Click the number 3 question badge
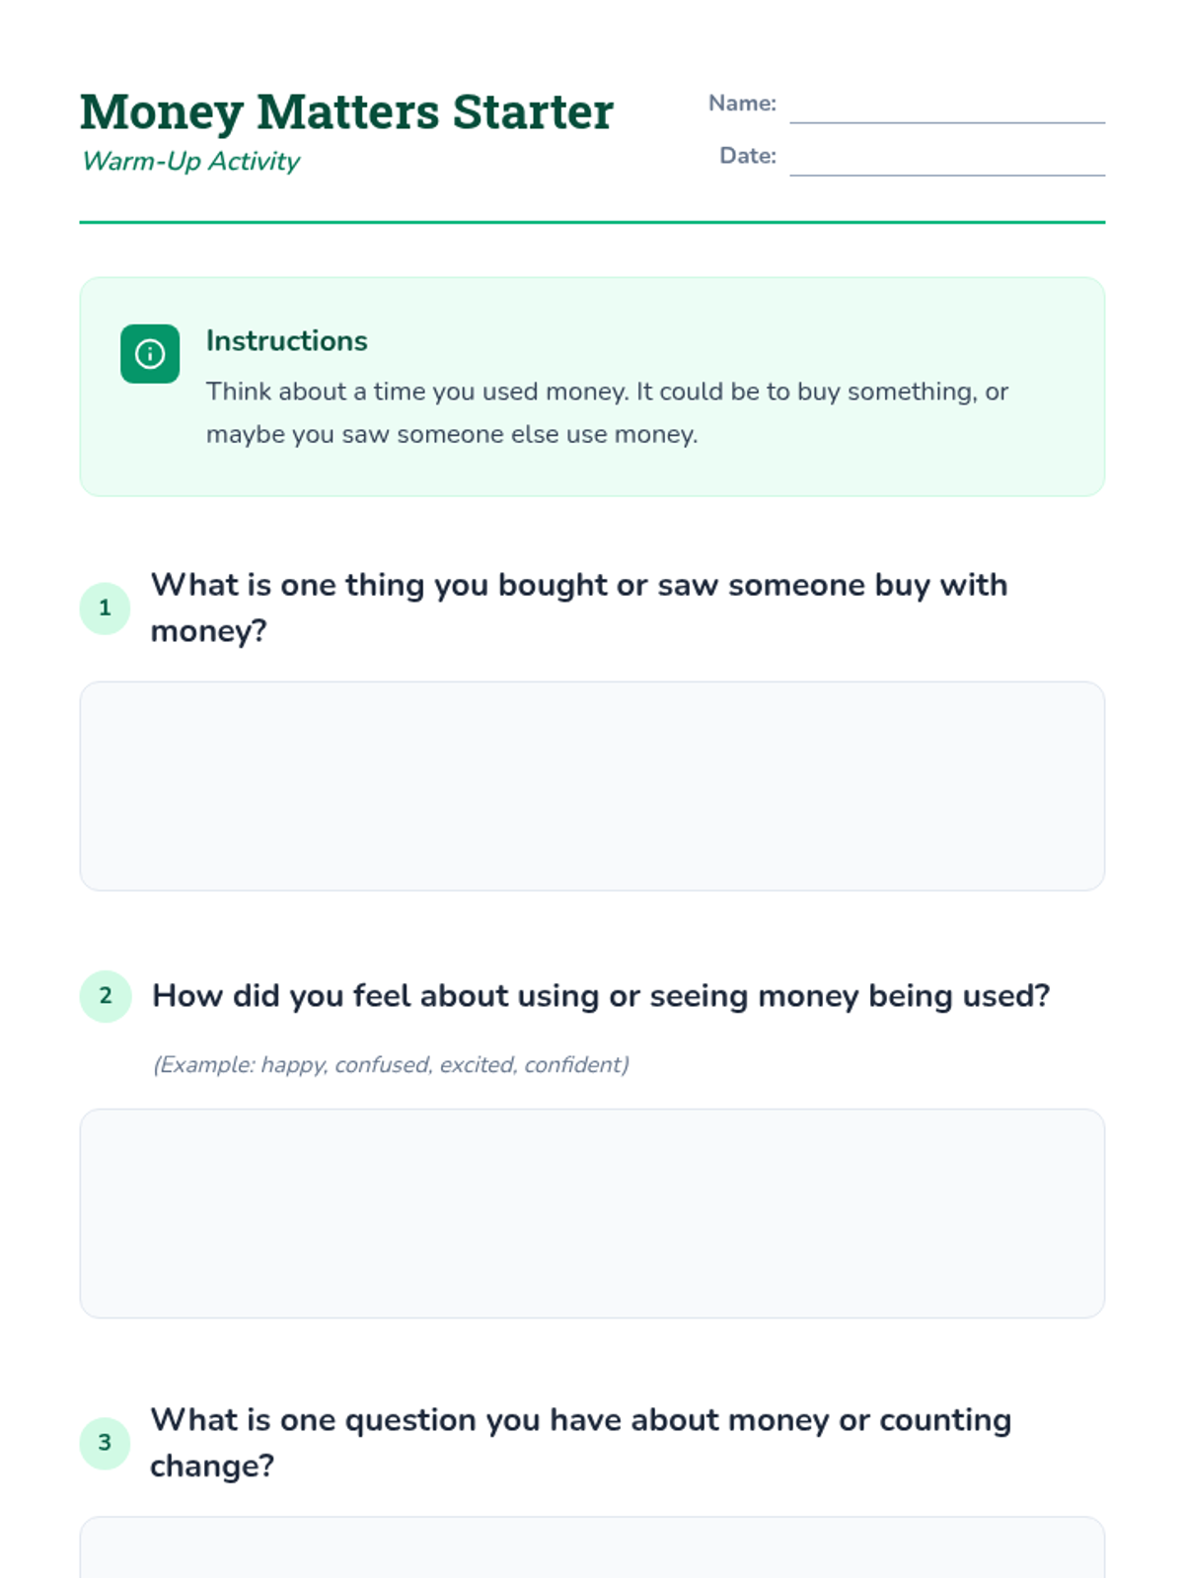This screenshot has height=1578, width=1184. pos(105,1443)
